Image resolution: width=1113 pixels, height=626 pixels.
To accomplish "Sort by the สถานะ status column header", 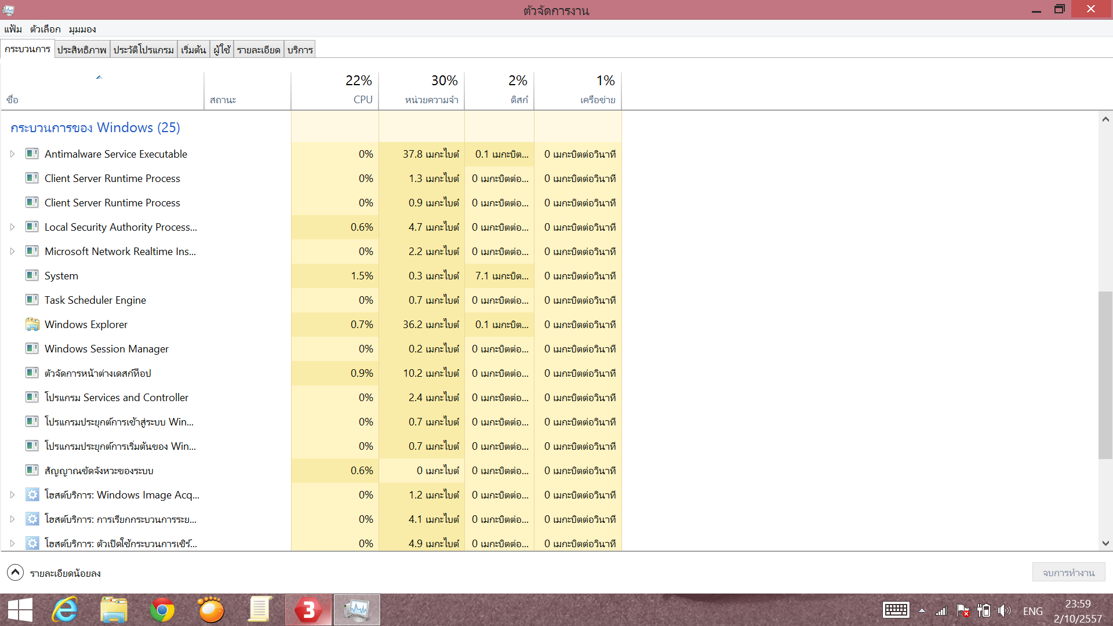I will [248, 90].
